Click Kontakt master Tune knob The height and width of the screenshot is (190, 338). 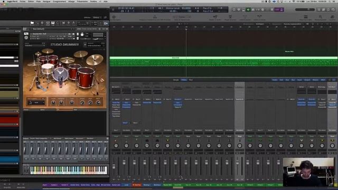(x=82, y=34)
